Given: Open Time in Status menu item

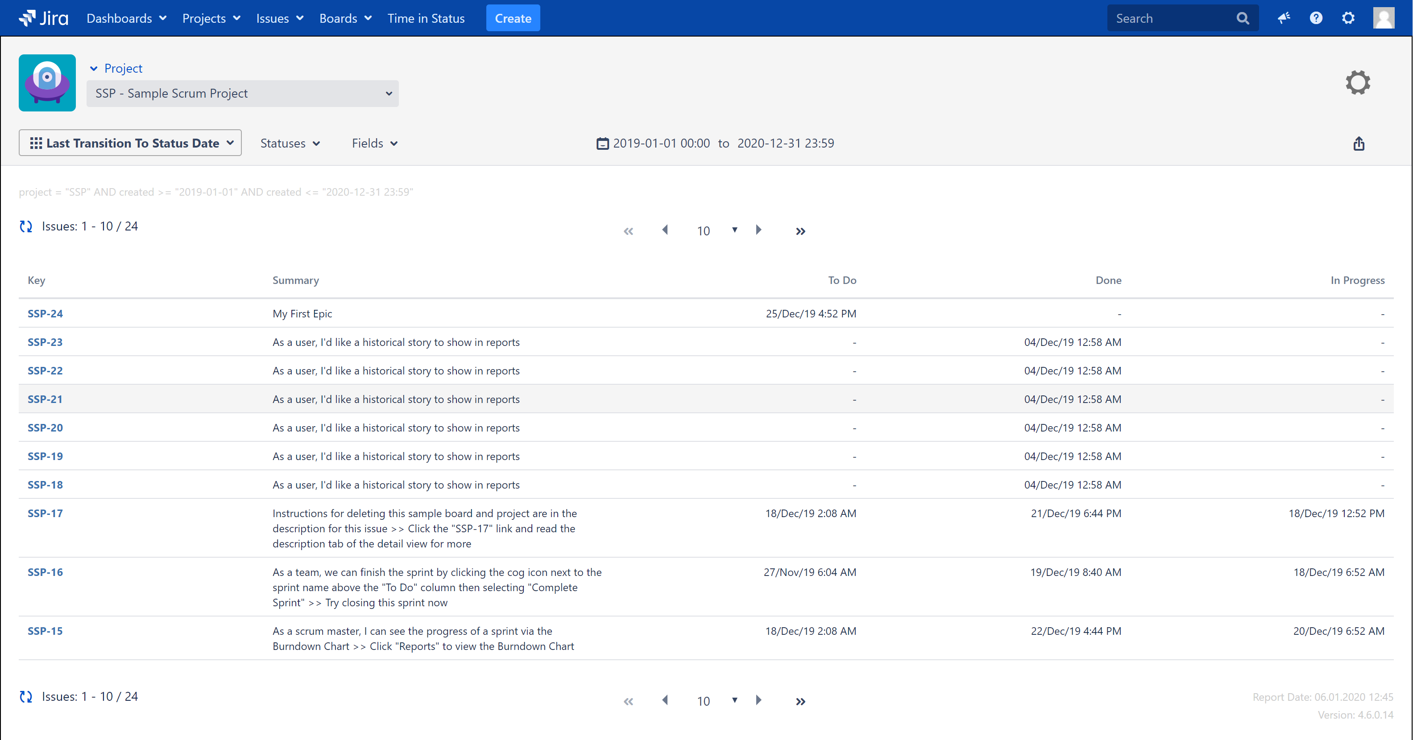Looking at the screenshot, I should click(x=426, y=18).
